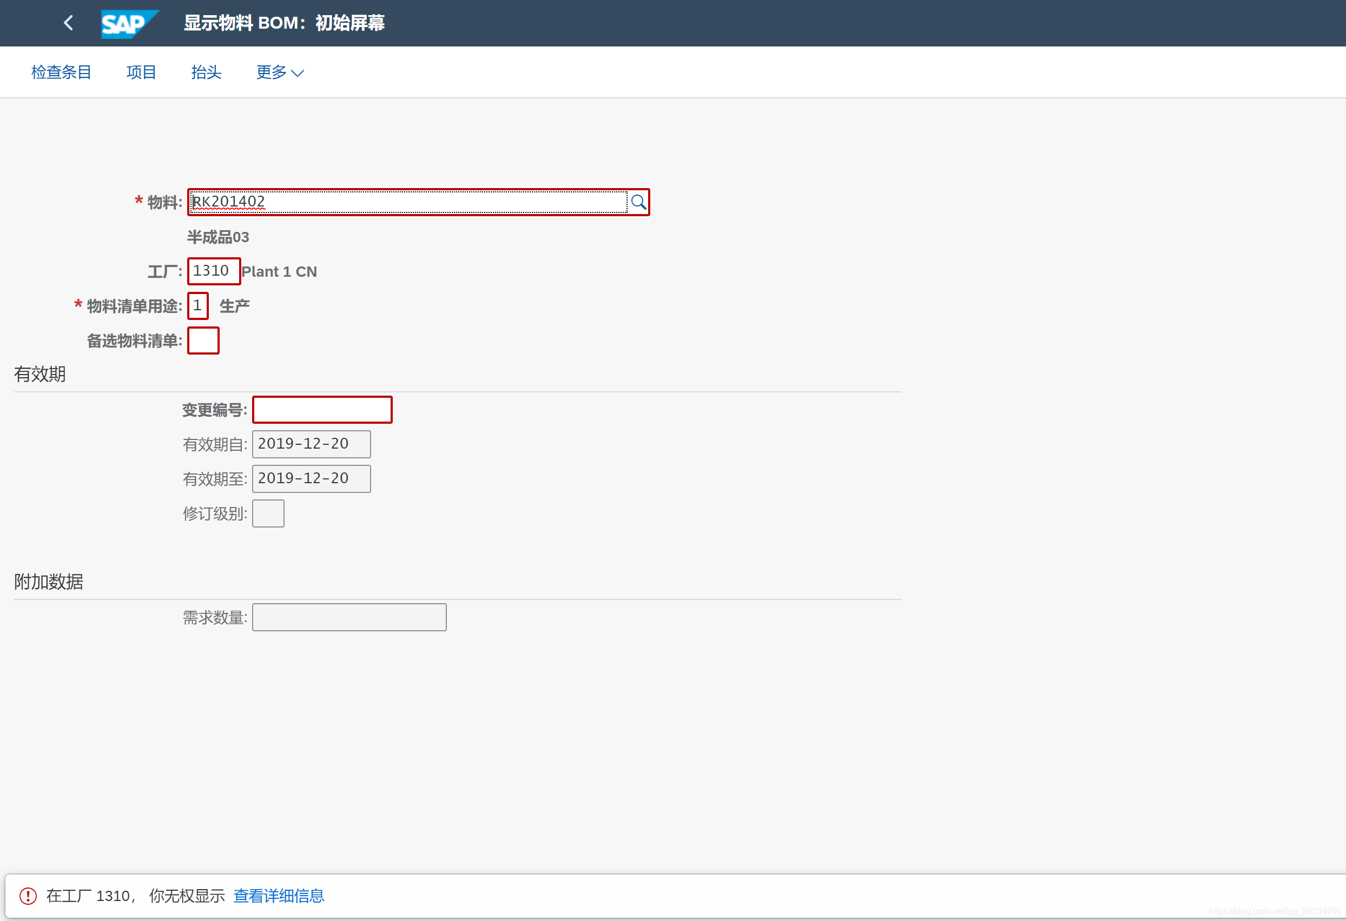This screenshot has width=1346, height=921.
Task: Click the 有效期至 date field
Action: click(x=311, y=479)
